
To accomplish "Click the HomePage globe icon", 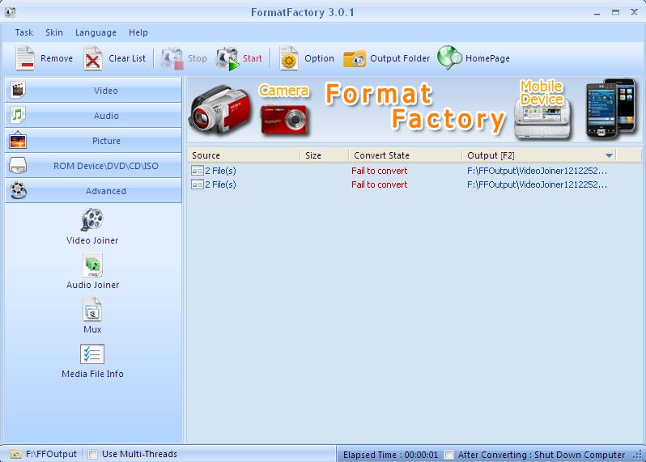I will coord(449,57).
